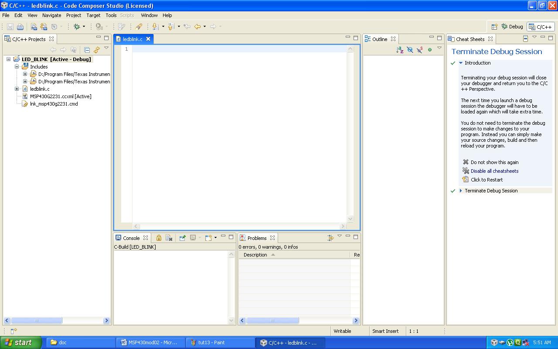Click the Rebuild Active Project toolbar icon
This screenshot has height=349, width=558.
point(44,27)
